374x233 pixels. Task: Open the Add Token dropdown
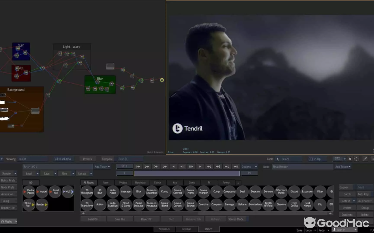coord(102,167)
